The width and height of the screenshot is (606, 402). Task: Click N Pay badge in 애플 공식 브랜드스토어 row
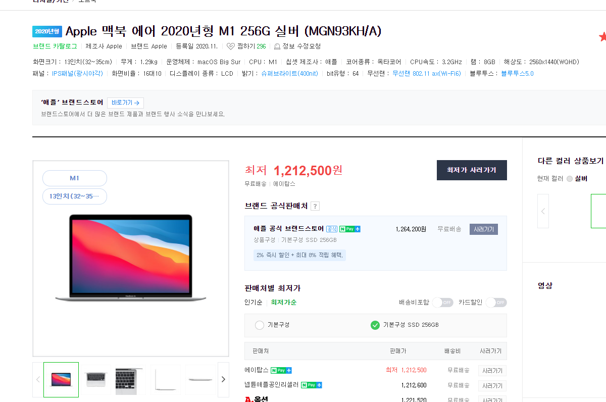[350, 229]
